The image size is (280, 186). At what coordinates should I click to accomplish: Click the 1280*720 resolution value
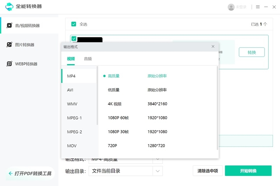[x=156, y=146]
